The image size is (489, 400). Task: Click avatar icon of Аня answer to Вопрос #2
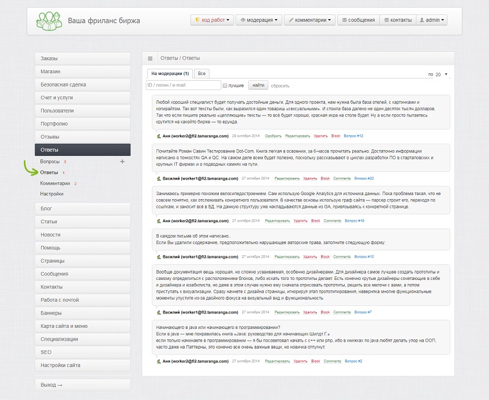pyautogui.click(x=159, y=361)
